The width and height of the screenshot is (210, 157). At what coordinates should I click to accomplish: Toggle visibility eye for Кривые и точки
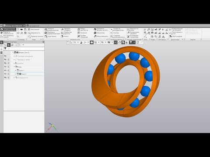(5, 60)
